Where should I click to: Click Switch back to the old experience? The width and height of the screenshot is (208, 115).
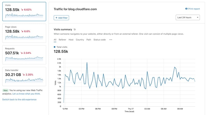(x=19, y=99)
